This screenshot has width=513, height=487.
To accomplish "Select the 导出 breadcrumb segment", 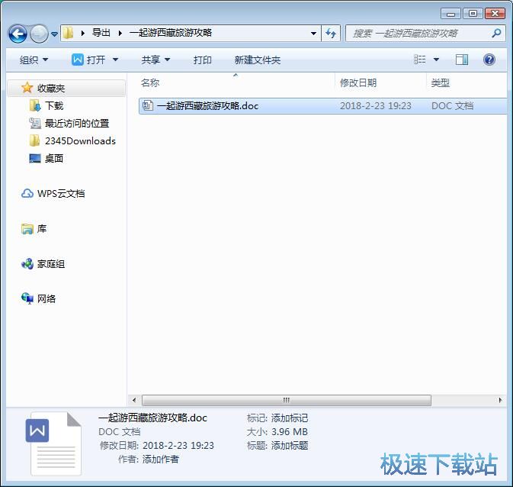I will pyautogui.click(x=101, y=33).
